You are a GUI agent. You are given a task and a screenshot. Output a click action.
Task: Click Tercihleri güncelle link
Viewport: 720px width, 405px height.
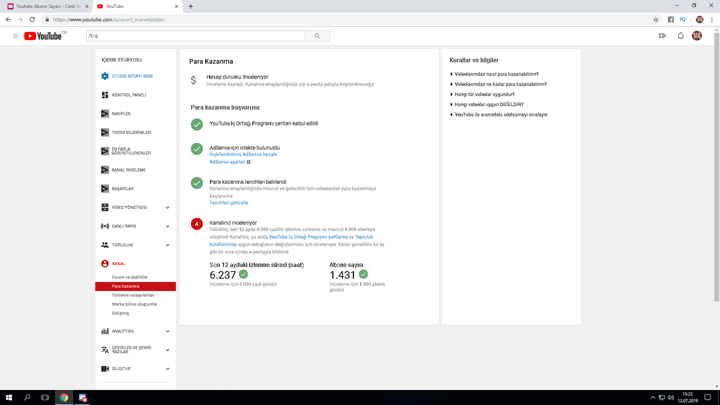click(229, 203)
